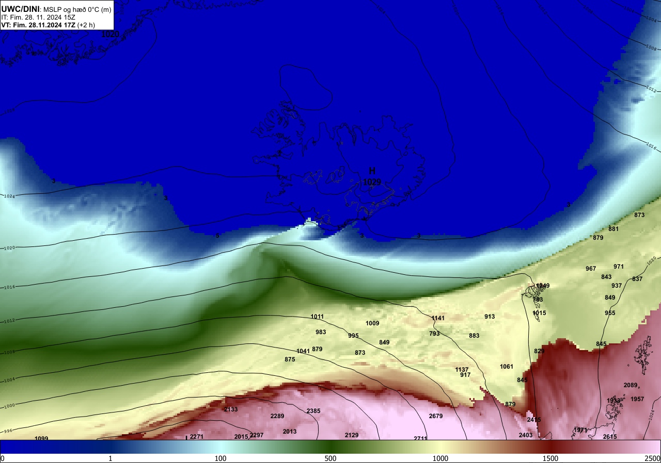
Task: Click the H high-pressure marker over Iceland
Action: [372, 171]
